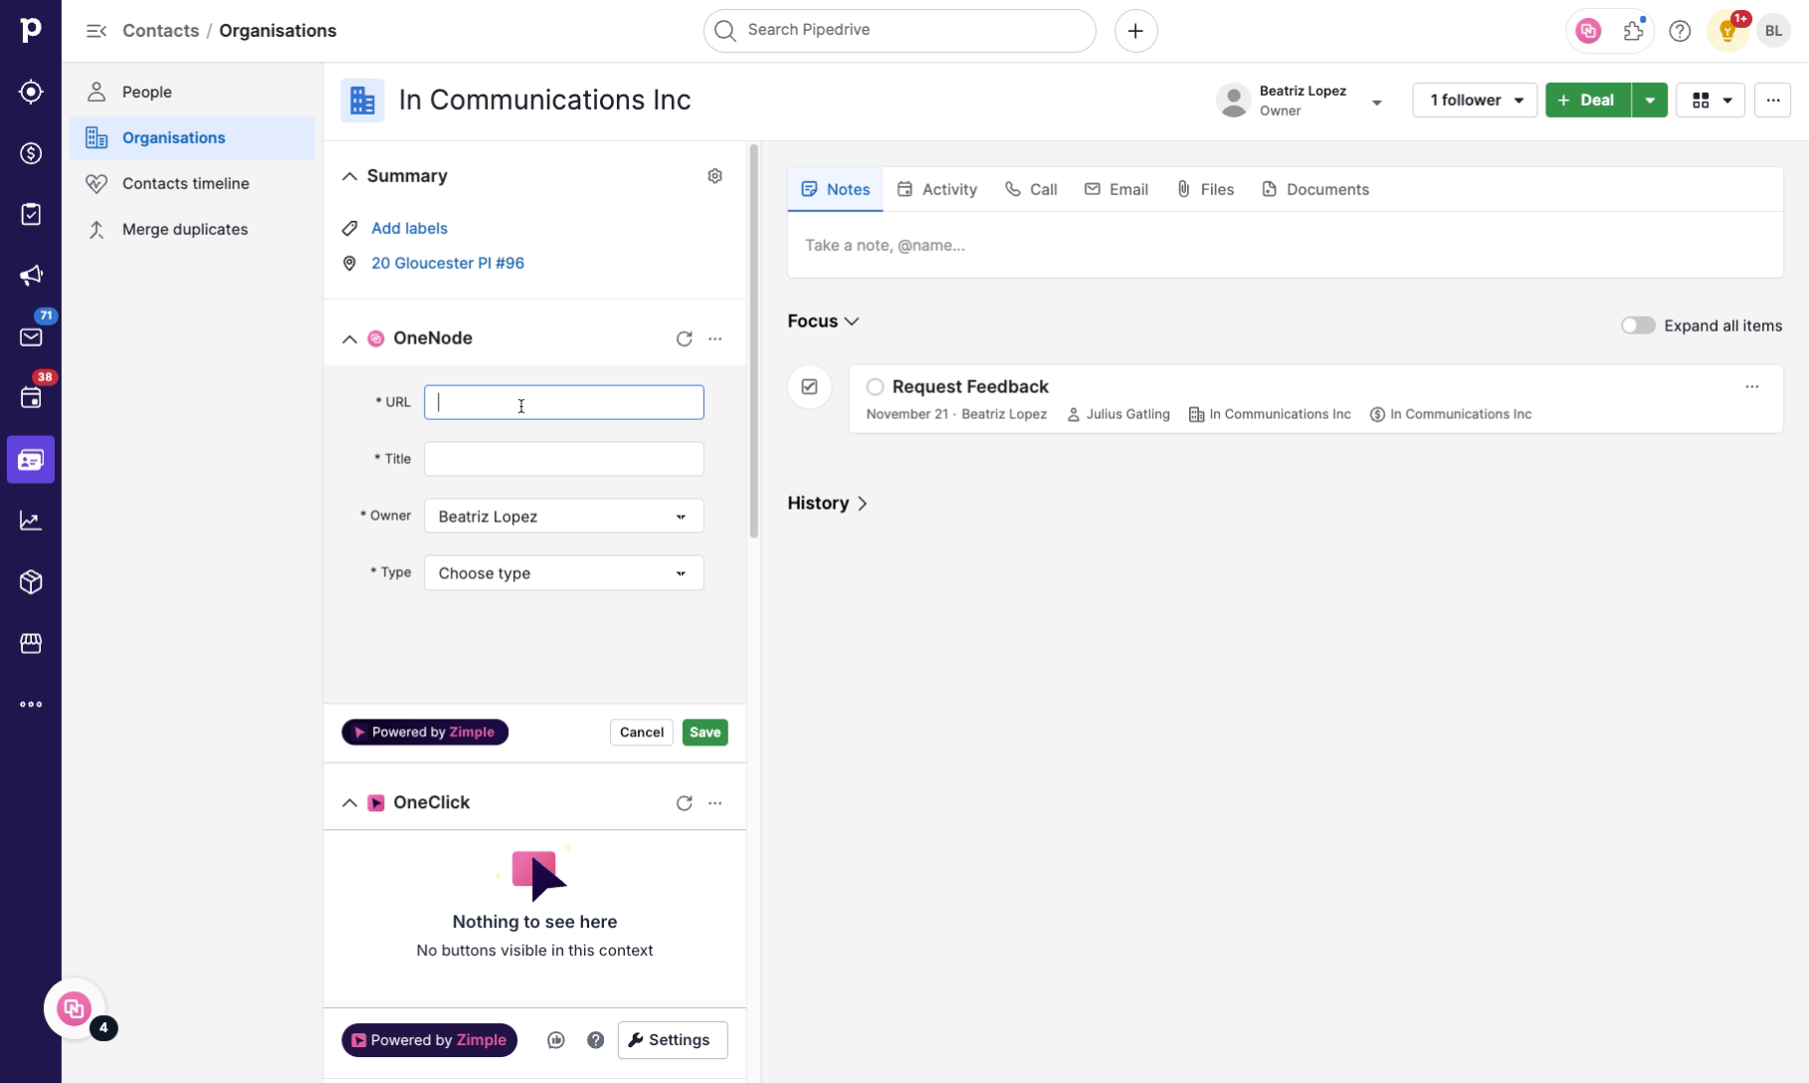
Task: Switch to the Files tab
Action: tap(1205, 189)
